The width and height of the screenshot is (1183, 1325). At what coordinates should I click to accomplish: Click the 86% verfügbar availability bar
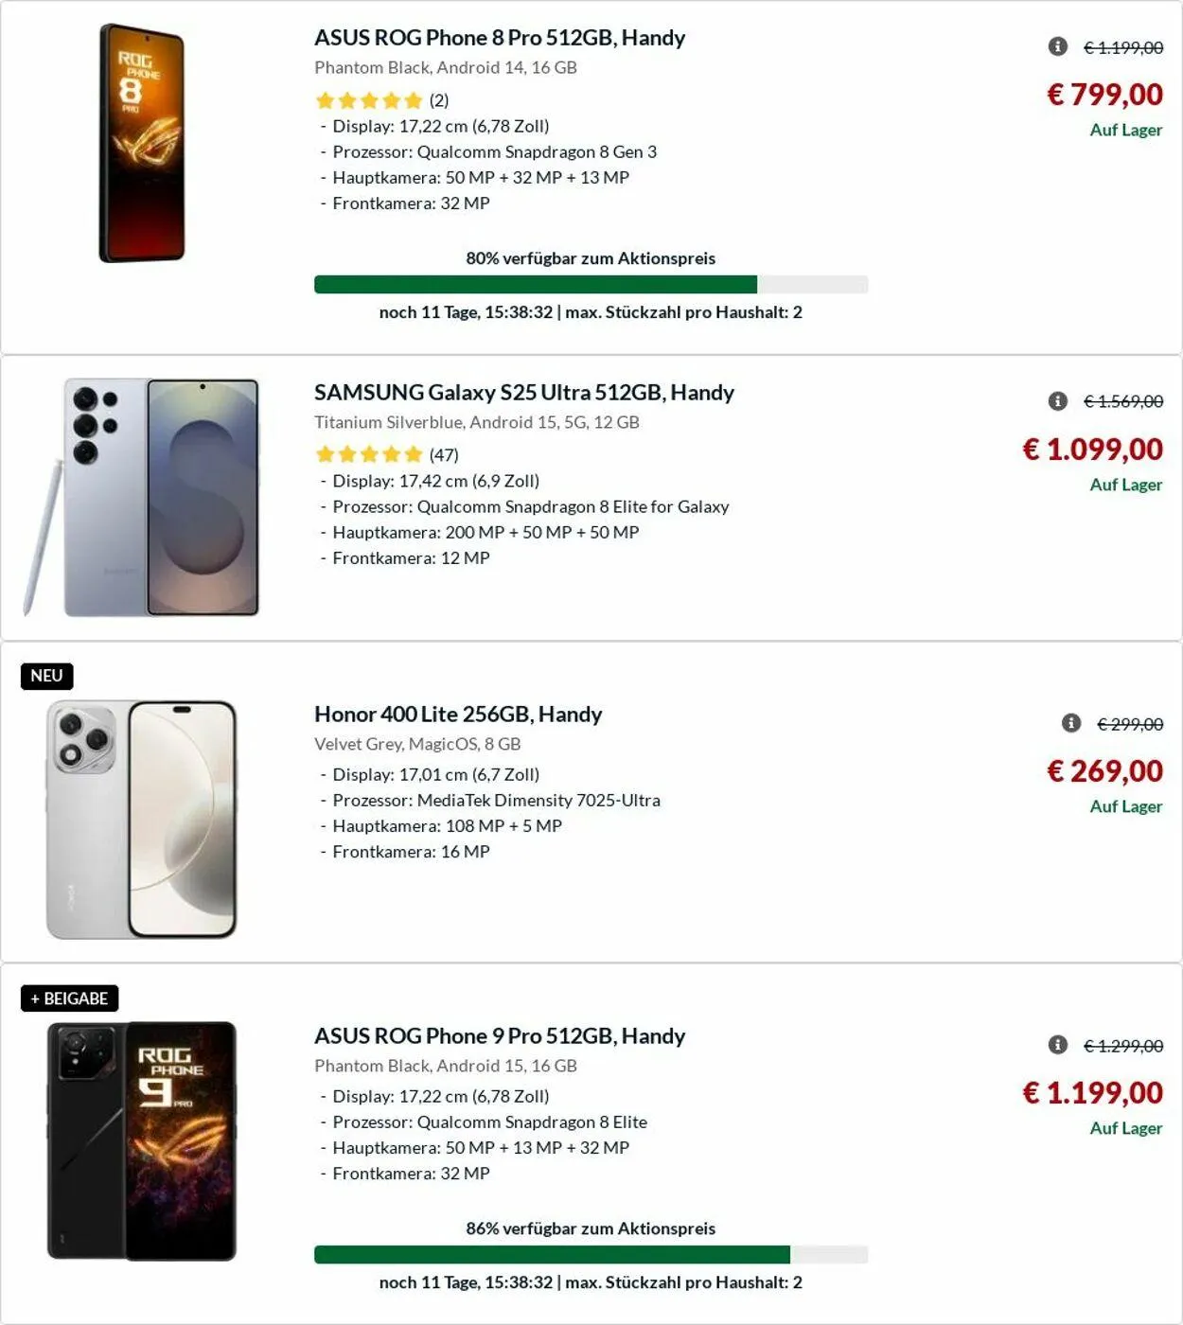pyautogui.click(x=591, y=1255)
